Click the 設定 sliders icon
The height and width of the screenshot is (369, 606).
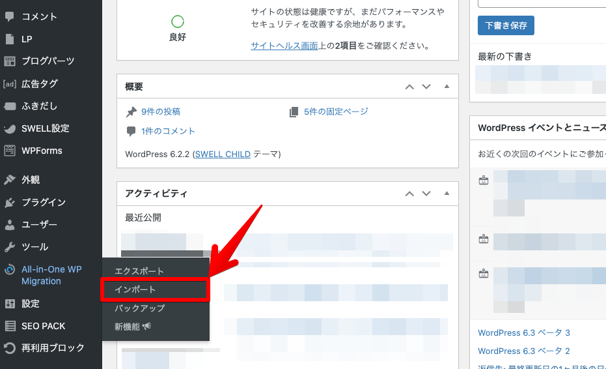click(x=10, y=304)
